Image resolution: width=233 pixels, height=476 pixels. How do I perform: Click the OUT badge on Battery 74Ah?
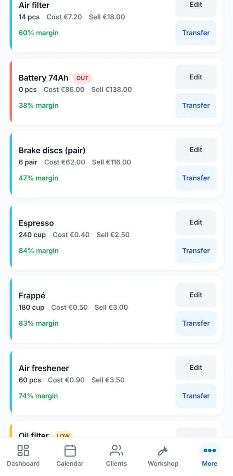coord(82,78)
